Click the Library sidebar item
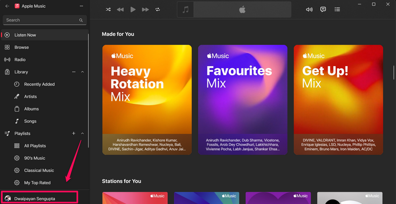 [x=45, y=72]
